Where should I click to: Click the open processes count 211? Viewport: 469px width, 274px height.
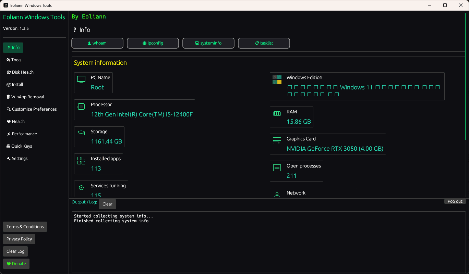pyautogui.click(x=291, y=176)
